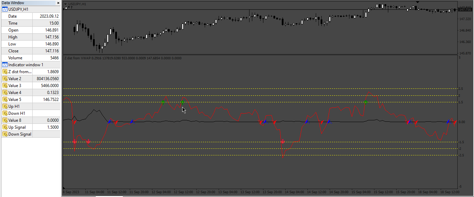Viewport: 474px width, 197px height.
Task: Click the date value 2023.09.12
Action: click(50, 16)
